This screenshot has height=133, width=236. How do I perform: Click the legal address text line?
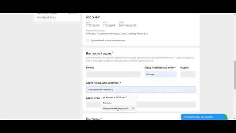click(x=117, y=34)
